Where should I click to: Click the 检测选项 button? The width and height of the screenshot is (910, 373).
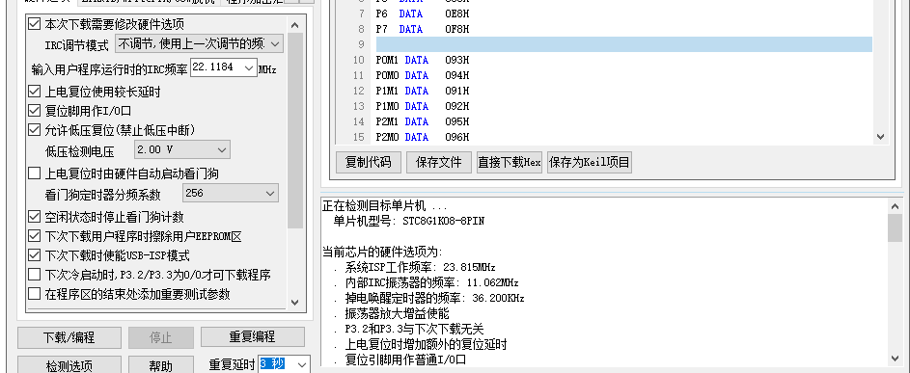click(69, 365)
